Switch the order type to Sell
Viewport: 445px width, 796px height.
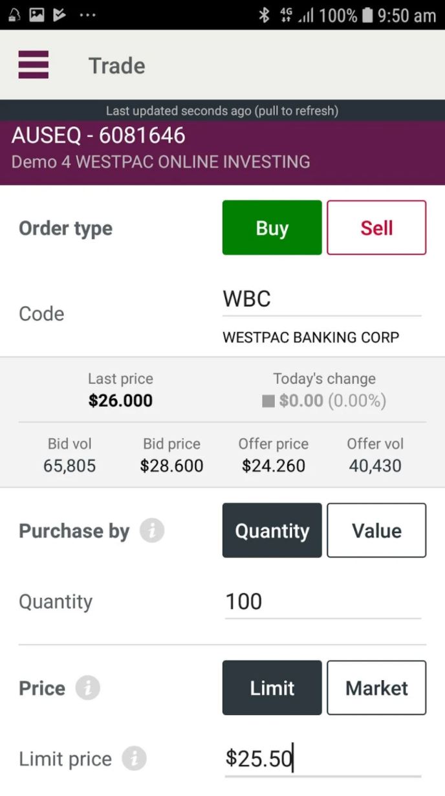[376, 227]
